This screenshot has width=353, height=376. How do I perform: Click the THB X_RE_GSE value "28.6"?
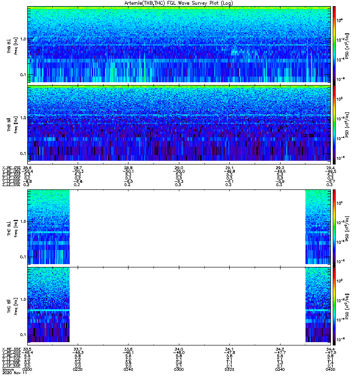28,168
